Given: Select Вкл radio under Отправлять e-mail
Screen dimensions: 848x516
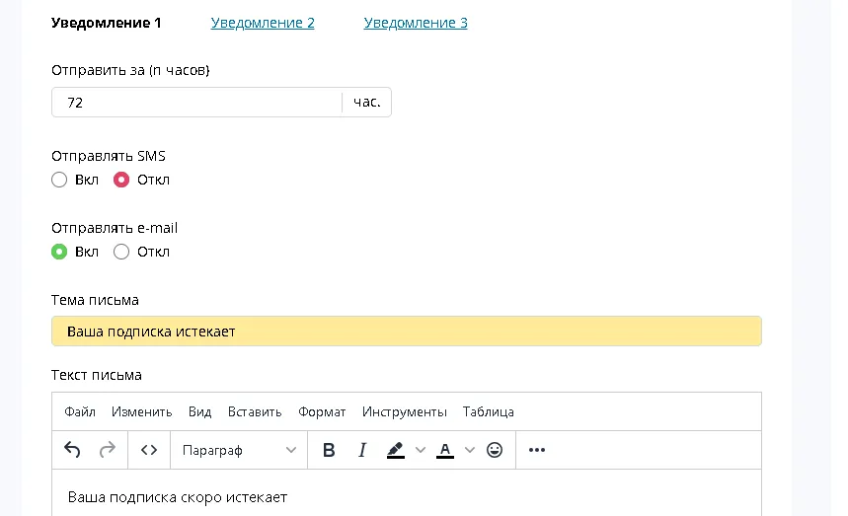Looking at the screenshot, I should click(59, 252).
